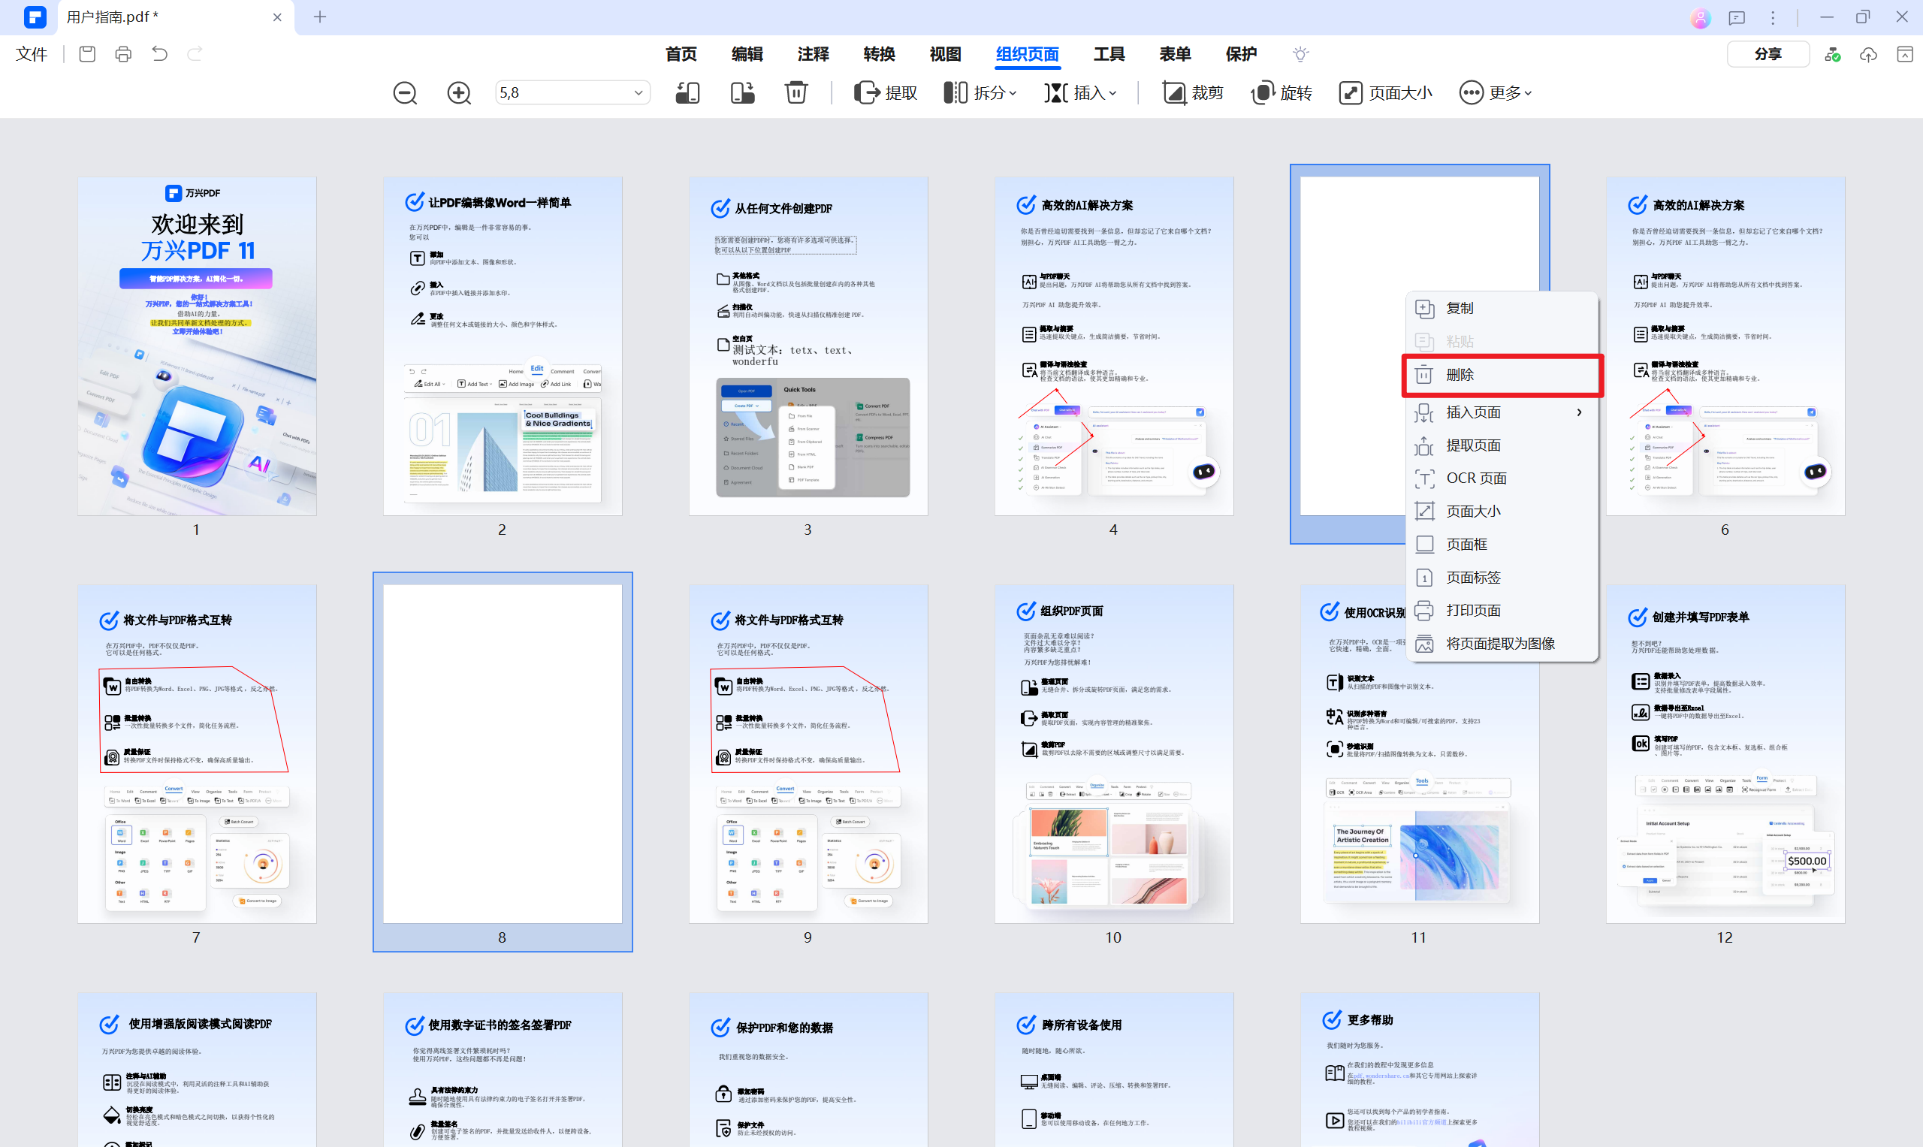
Task: Switch to the Edit (编辑) tab
Action: 747,54
